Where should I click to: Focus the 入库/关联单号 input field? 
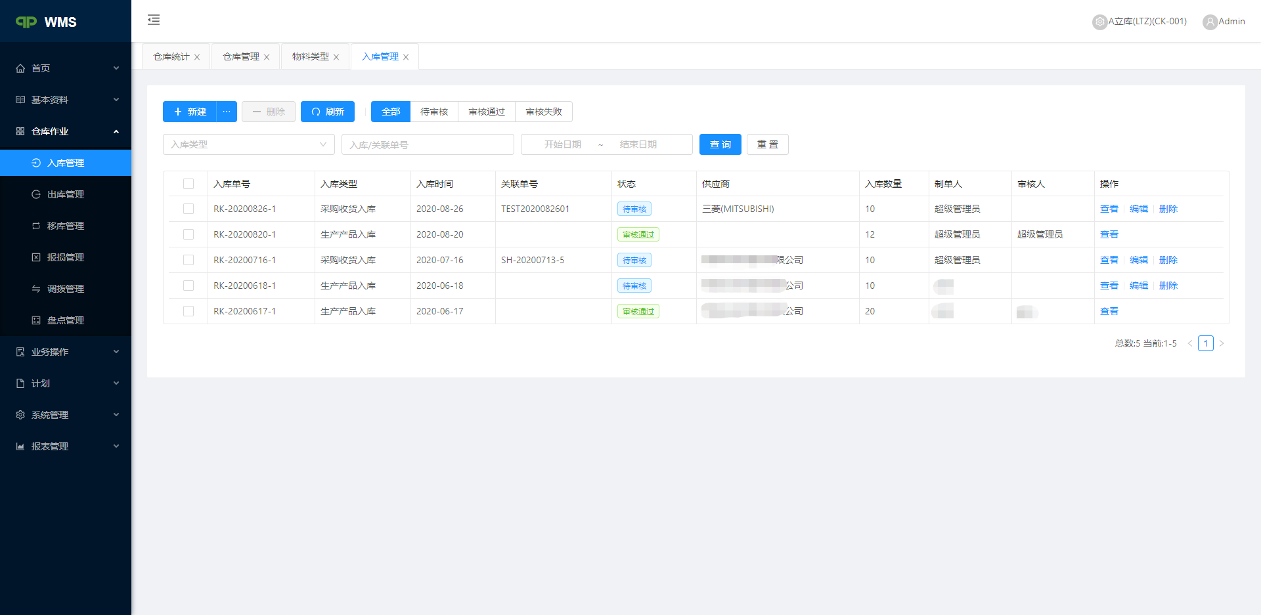pyautogui.click(x=428, y=144)
